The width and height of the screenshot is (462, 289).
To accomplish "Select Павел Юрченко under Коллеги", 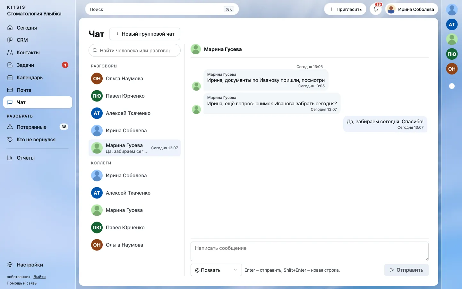I will coord(134,227).
